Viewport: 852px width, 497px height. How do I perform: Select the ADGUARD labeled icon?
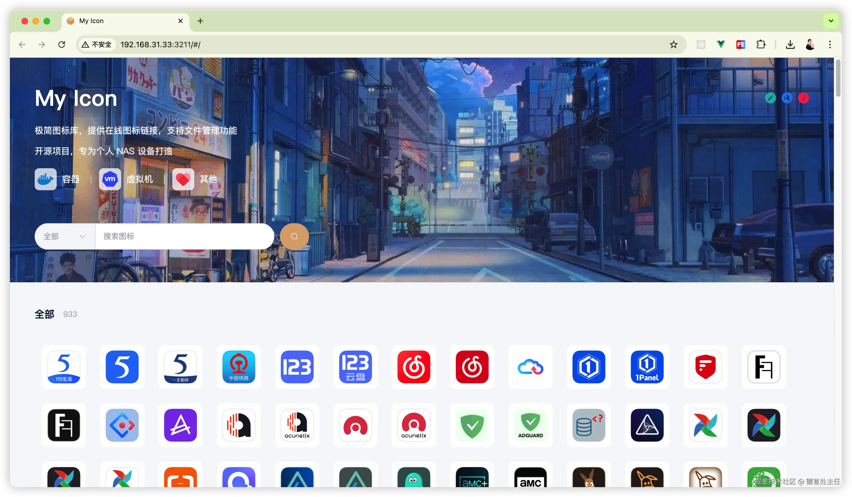[x=530, y=425]
